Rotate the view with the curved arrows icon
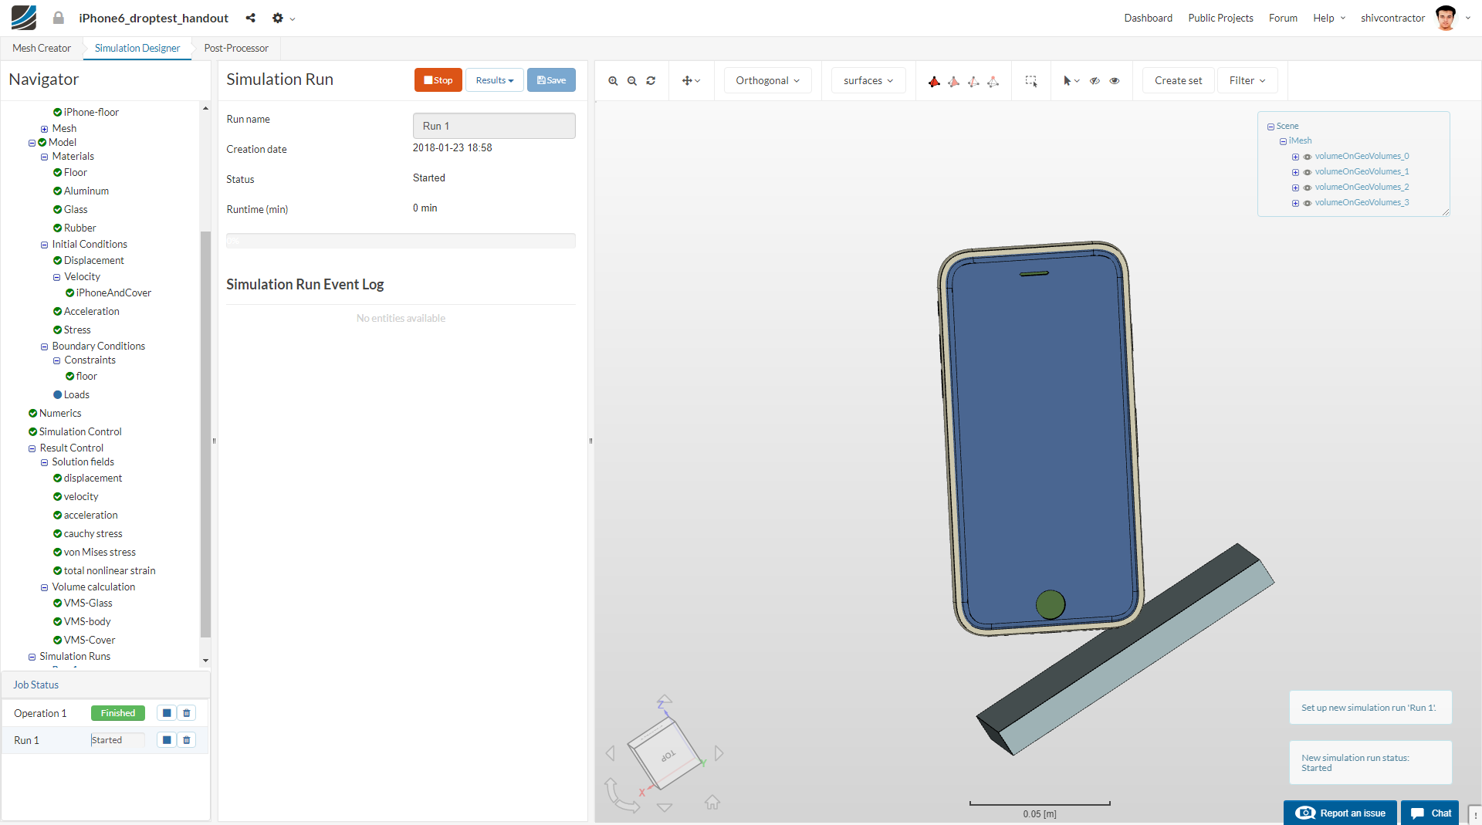This screenshot has height=825, width=1482. pos(621,796)
